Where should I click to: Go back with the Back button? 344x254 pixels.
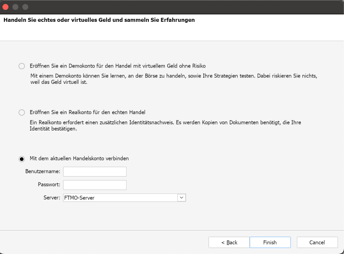[229, 242]
